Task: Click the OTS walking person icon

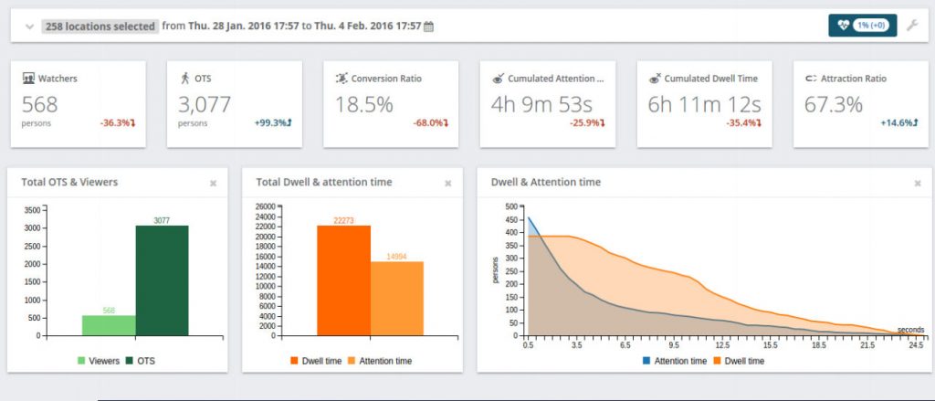Action: click(x=184, y=79)
